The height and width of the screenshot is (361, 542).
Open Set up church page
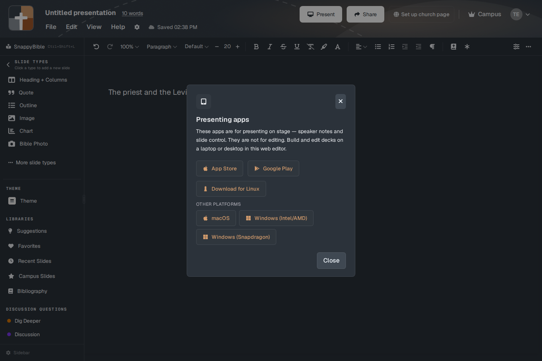pos(422,14)
